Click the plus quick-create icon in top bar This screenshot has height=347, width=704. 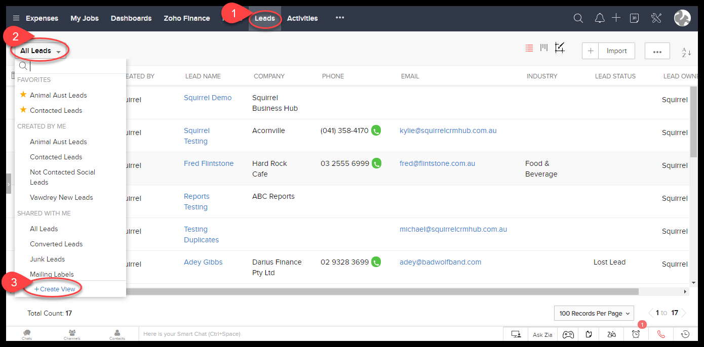(x=616, y=18)
